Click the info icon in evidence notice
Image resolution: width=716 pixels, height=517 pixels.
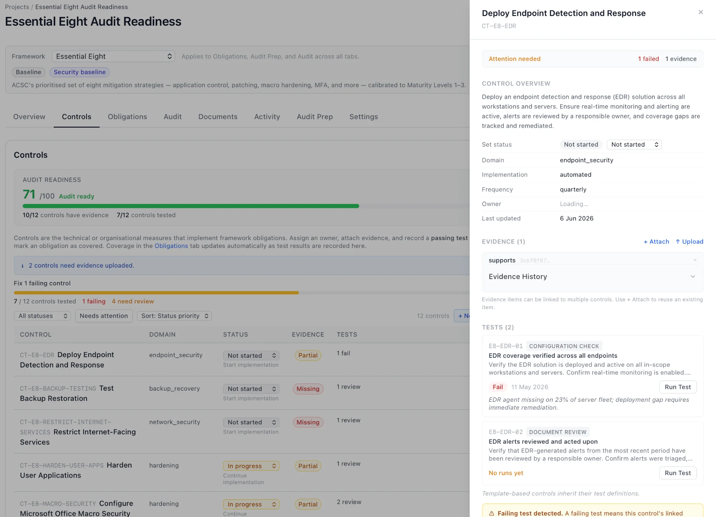click(x=23, y=265)
